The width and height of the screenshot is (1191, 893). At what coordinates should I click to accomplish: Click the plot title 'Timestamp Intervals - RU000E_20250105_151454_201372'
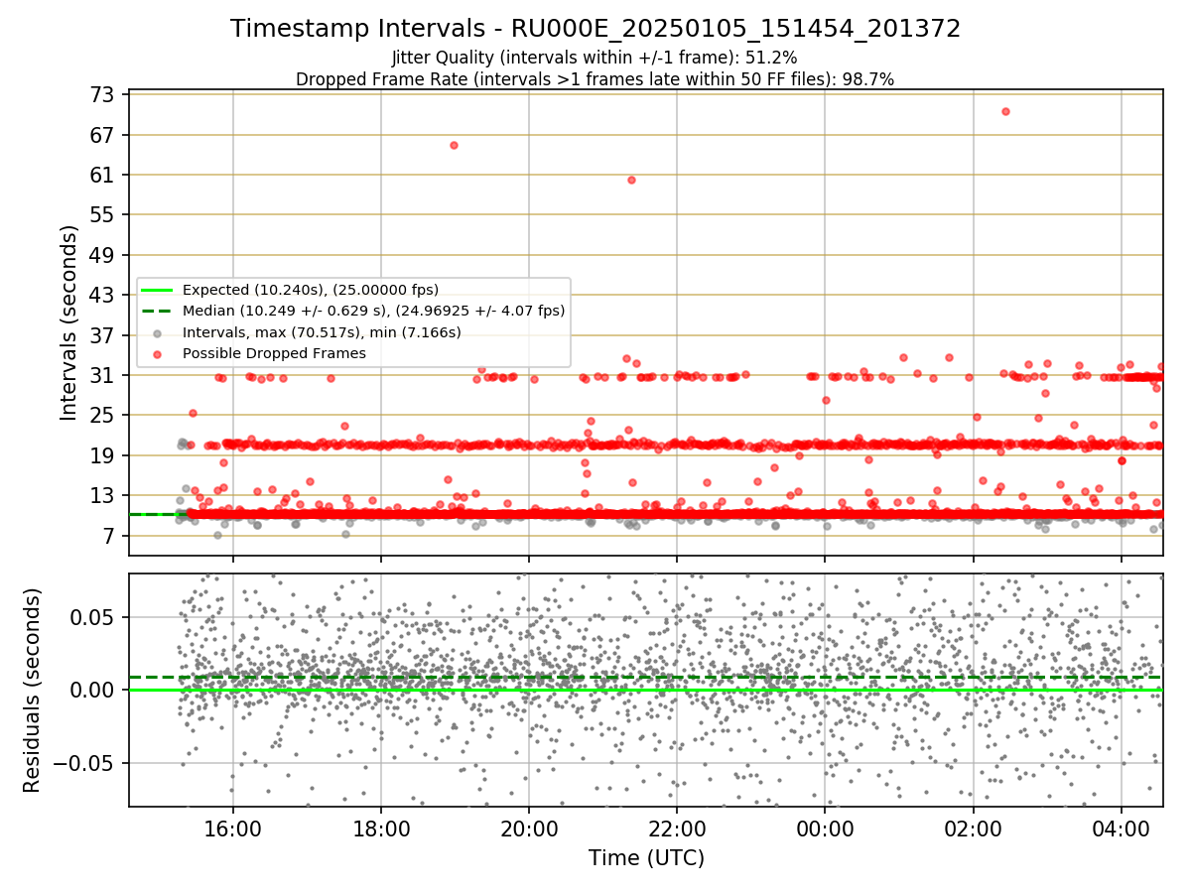click(595, 29)
